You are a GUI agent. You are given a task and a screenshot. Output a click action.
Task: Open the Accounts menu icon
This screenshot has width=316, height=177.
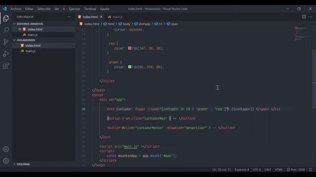point(6,149)
